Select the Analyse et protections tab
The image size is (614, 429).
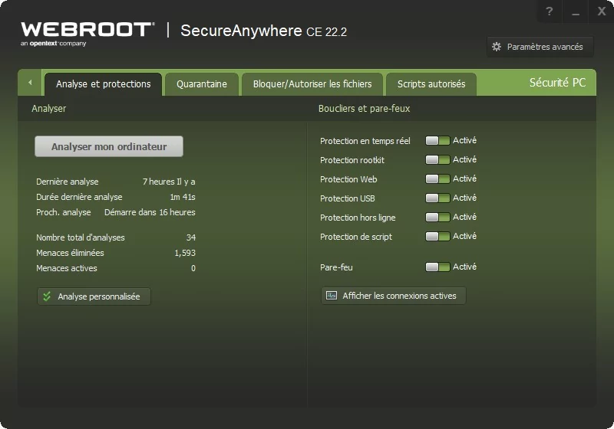pyautogui.click(x=103, y=84)
